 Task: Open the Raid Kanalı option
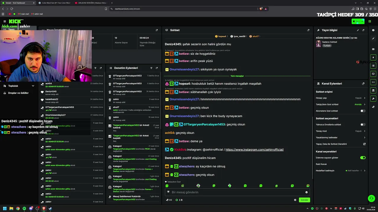(x=321, y=164)
